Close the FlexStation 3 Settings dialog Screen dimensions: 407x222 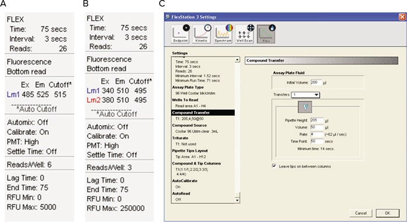pos(402,17)
